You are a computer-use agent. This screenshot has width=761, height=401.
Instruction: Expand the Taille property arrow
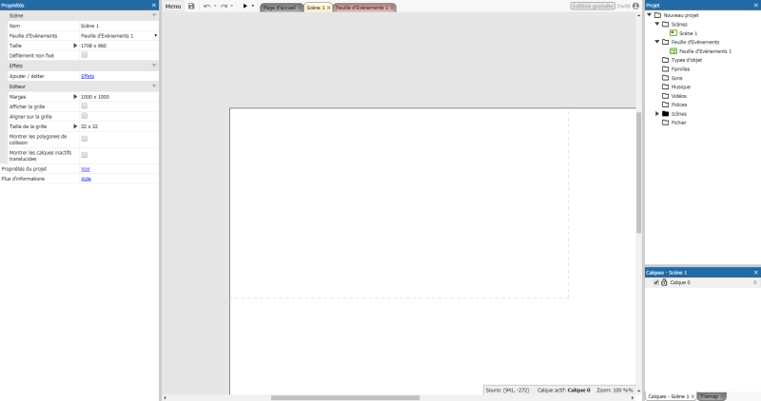(x=76, y=46)
